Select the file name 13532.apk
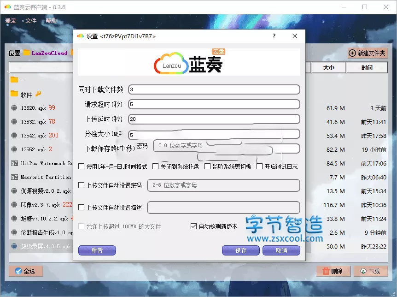This screenshot has width=397, height=297. click(34, 122)
